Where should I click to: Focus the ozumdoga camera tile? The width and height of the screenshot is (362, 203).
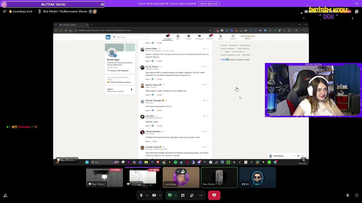(181, 177)
